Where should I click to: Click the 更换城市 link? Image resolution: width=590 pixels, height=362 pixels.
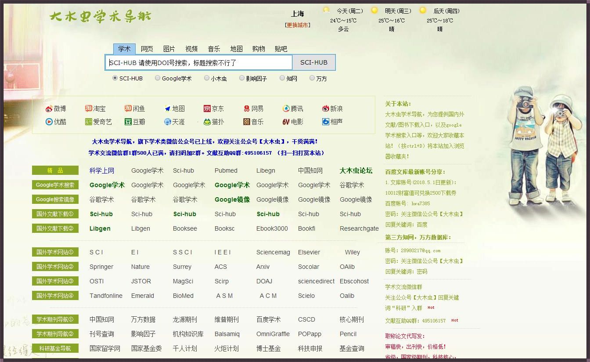(x=297, y=25)
